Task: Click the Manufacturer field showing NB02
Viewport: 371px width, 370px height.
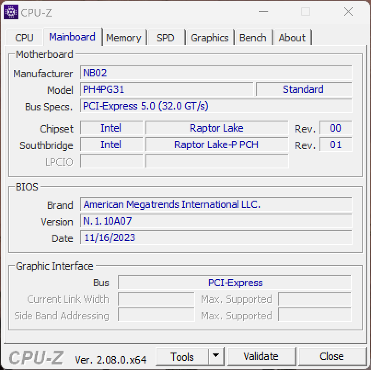Action: point(216,73)
